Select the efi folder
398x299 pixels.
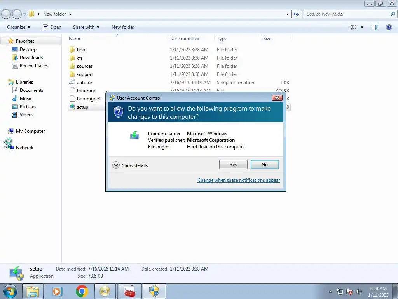79,58
